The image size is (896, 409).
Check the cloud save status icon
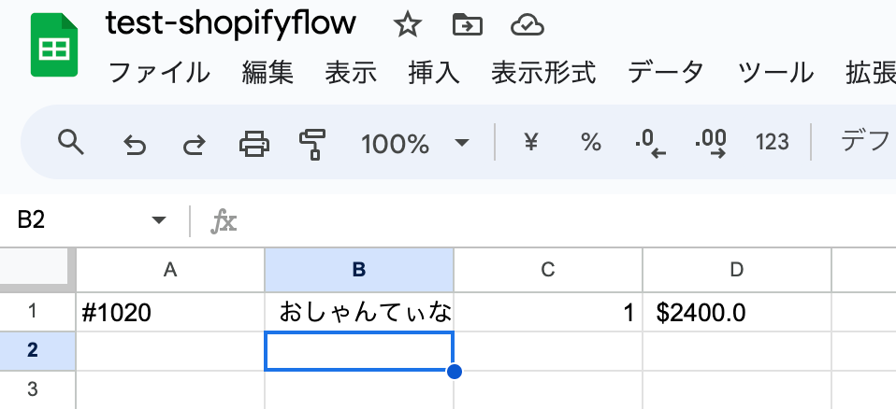pos(527,25)
